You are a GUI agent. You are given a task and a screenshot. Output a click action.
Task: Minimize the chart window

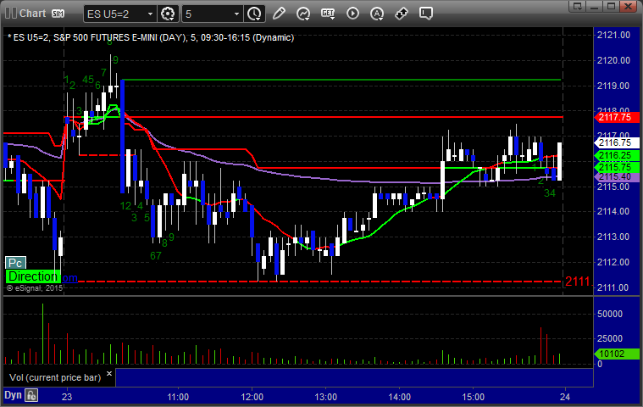pyautogui.click(x=594, y=6)
